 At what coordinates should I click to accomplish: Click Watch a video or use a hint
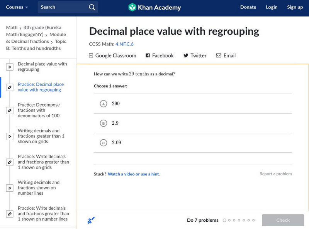coord(134,174)
